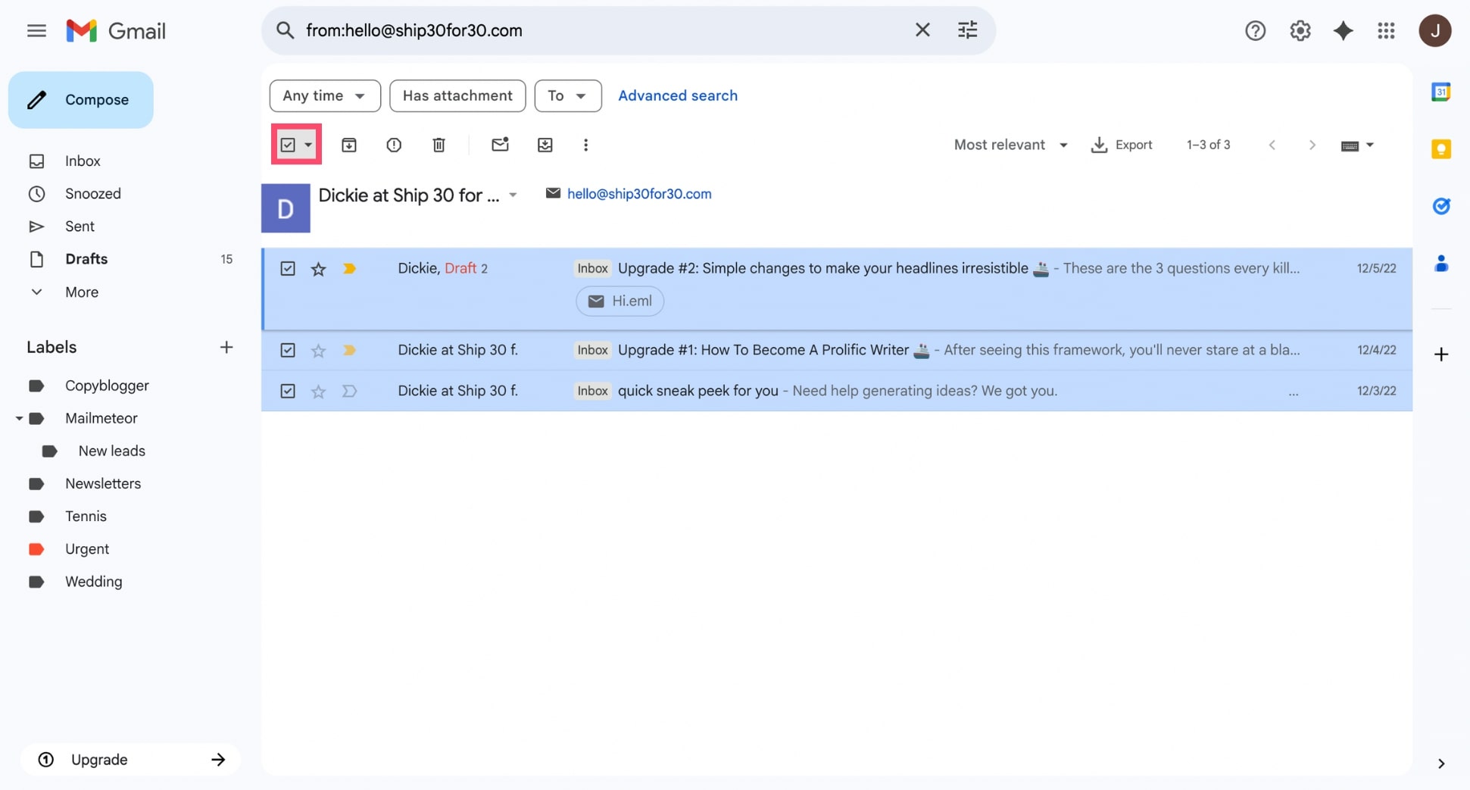This screenshot has width=1470, height=790.
Task: Uncheck the Upgrade #2 email checkbox
Action: coord(288,268)
